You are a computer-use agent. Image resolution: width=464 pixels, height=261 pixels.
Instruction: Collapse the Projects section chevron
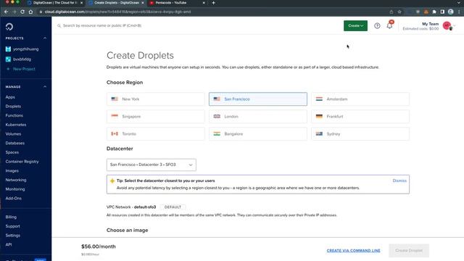coord(45,38)
